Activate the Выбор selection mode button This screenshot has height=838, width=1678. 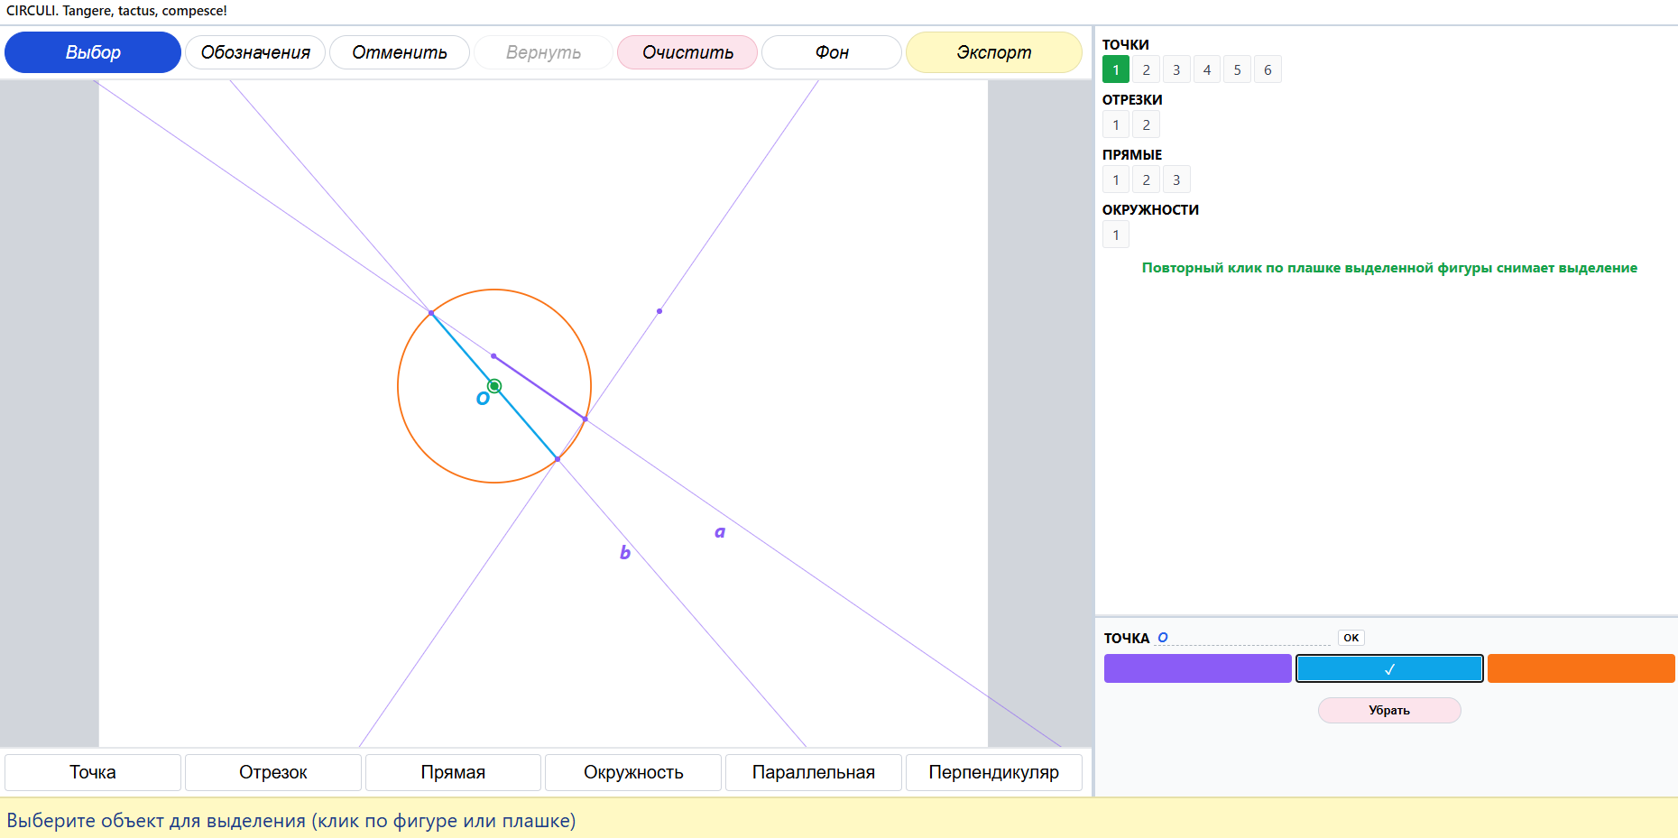pos(93,52)
